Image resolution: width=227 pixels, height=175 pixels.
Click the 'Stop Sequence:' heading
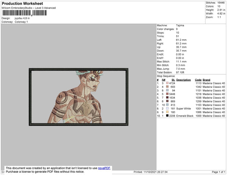click(x=166, y=76)
